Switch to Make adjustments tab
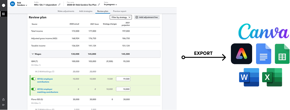This screenshot has width=290, height=110. coord(66,11)
